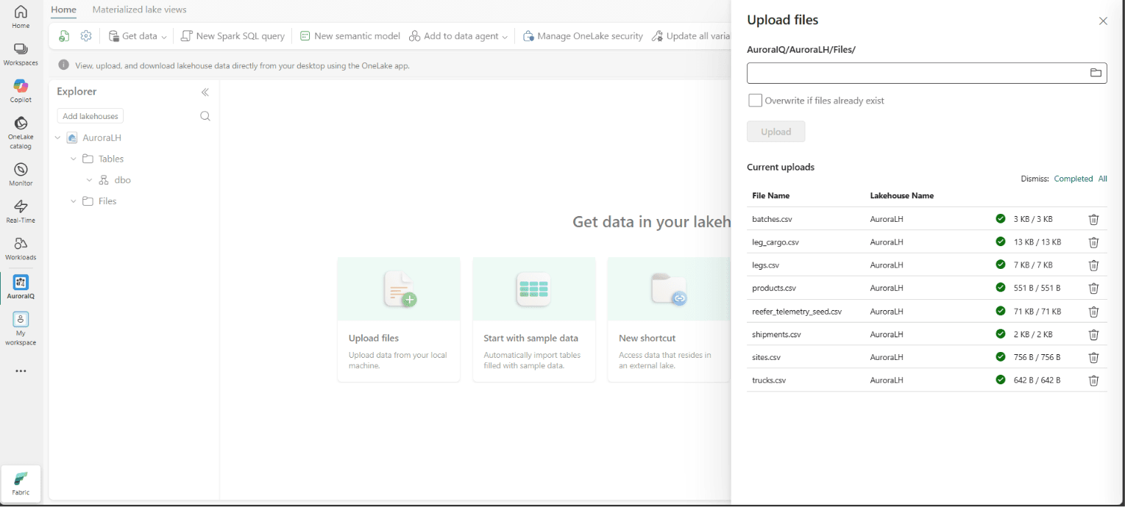
Task: Open the OneLake catalog
Action: click(21, 132)
